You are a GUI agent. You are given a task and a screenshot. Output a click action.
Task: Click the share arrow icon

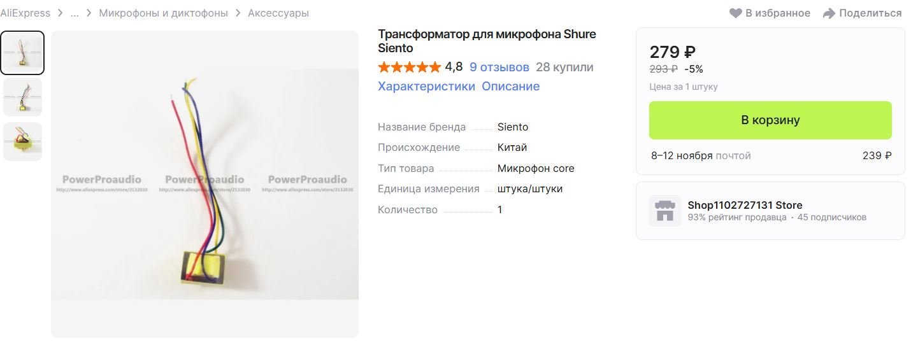(x=829, y=13)
